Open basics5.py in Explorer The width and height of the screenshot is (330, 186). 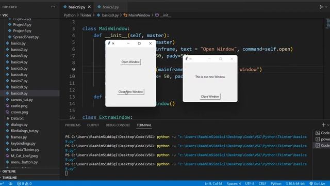click(19, 68)
